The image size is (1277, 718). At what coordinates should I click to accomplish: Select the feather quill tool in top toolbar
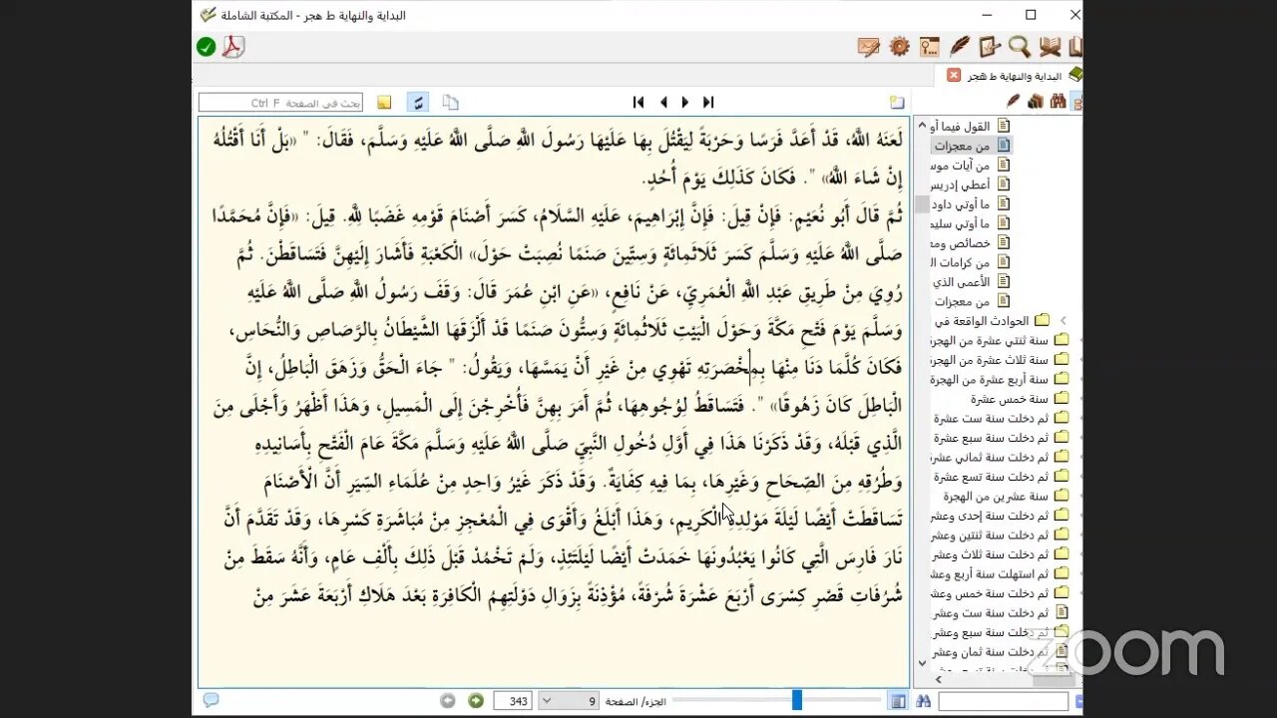coord(960,47)
